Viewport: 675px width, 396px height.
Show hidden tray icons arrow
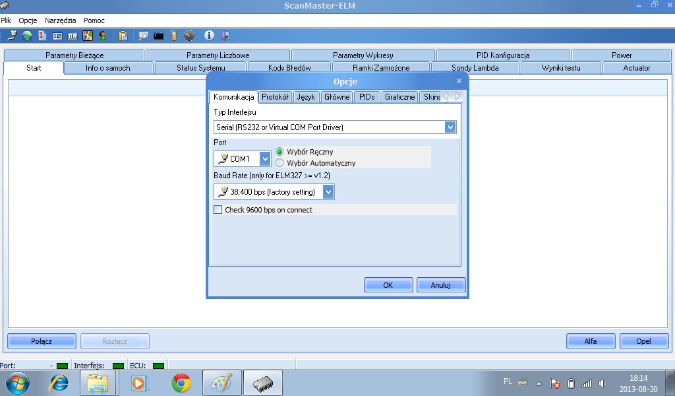(x=539, y=383)
